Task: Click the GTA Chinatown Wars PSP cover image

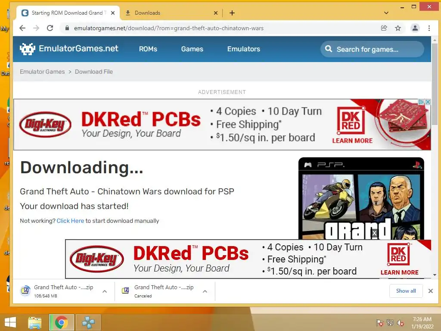Action: point(361,198)
